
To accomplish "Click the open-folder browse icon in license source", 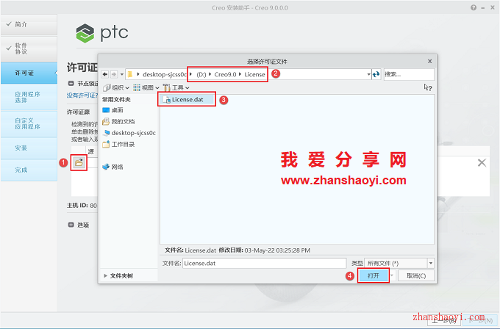I will click(x=79, y=163).
